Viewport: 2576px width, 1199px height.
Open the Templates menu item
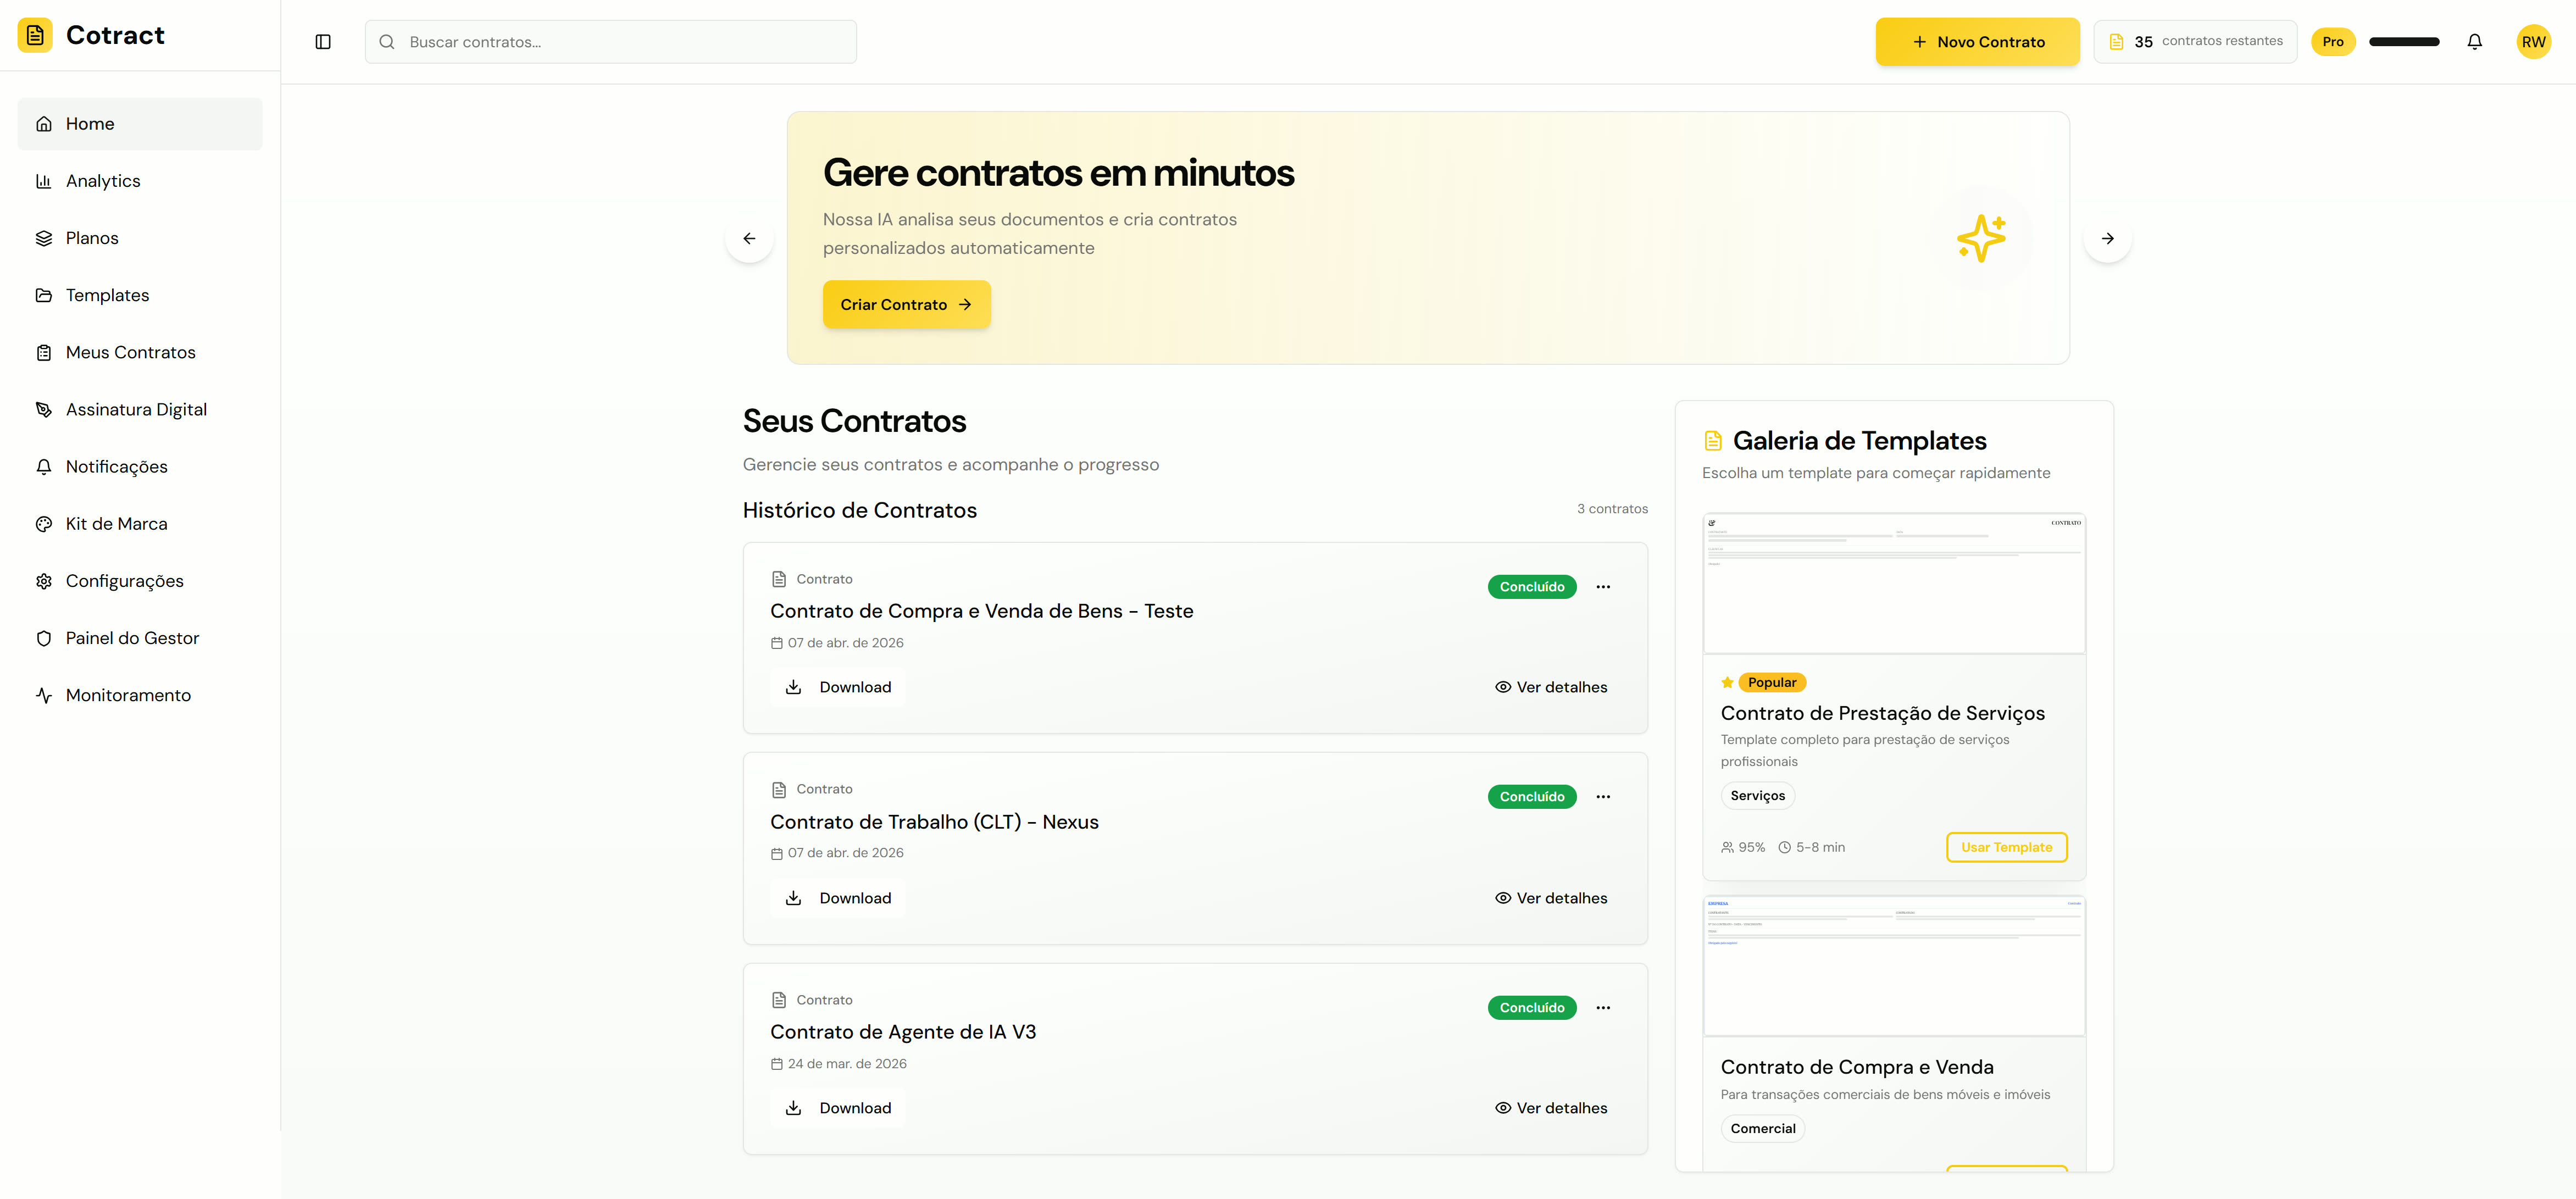pos(107,294)
